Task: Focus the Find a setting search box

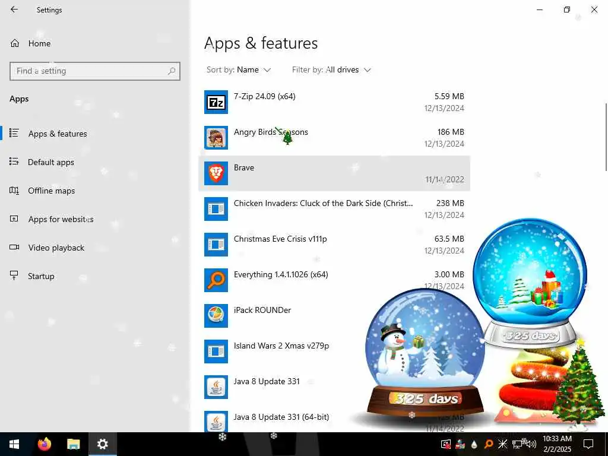Action: coord(95,71)
